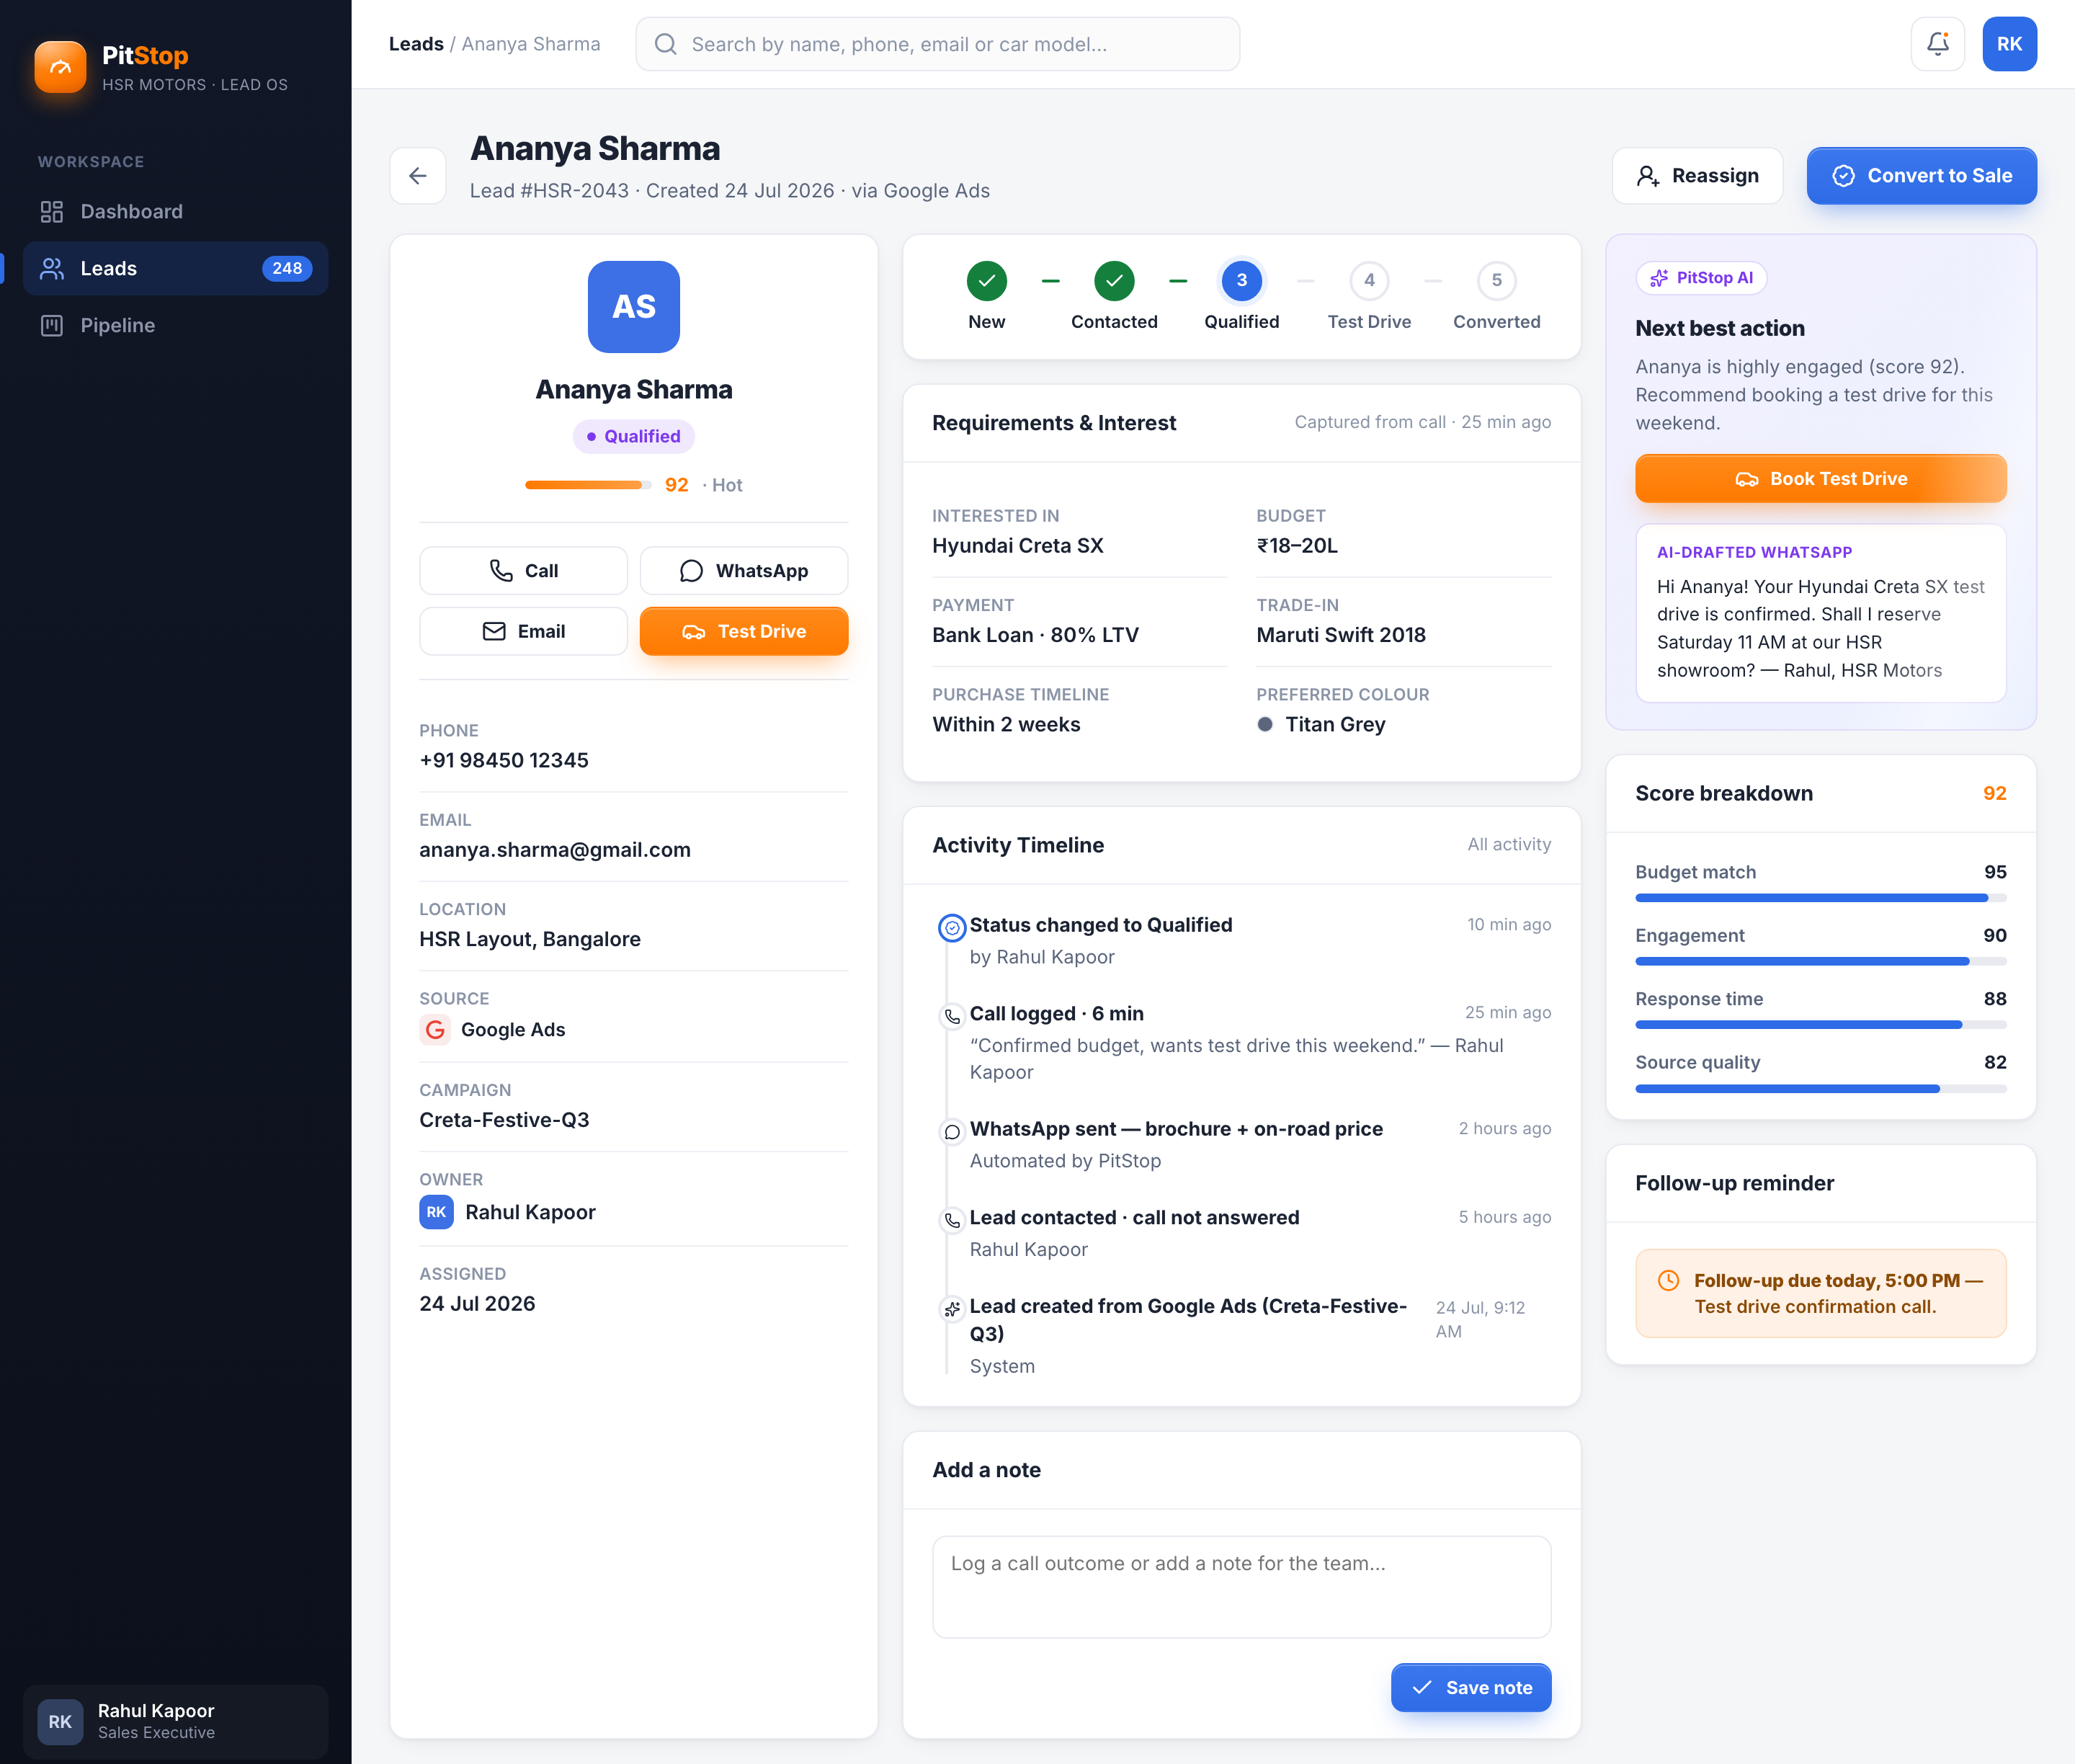Select the Contacted stage checkmark

click(x=1114, y=281)
